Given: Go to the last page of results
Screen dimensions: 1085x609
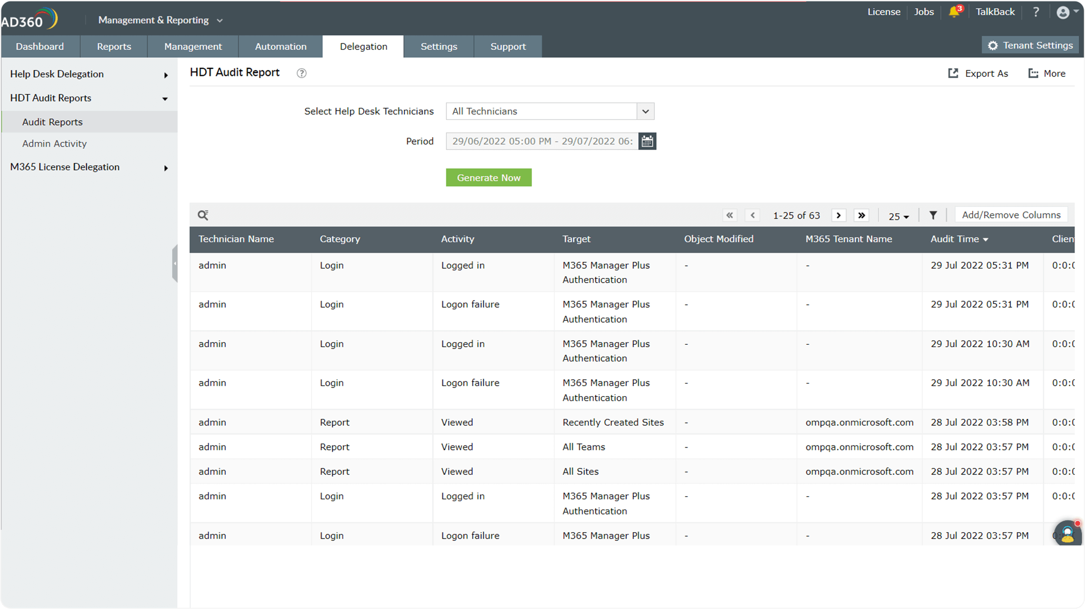Looking at the screenshot, I should (x=862, y=215).
